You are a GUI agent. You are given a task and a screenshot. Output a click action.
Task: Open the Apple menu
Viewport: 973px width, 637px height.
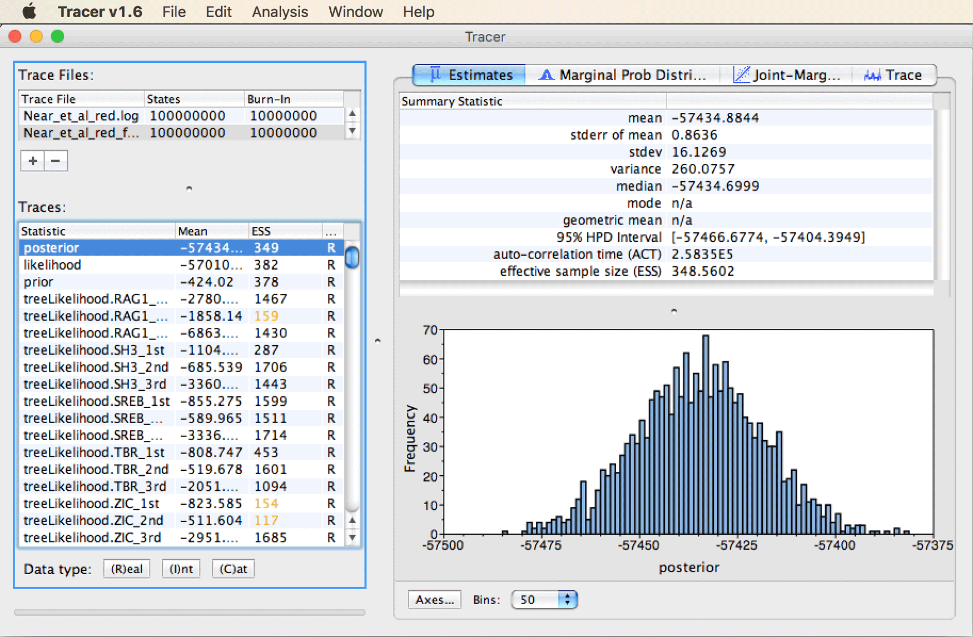click(x=29, y=11)
